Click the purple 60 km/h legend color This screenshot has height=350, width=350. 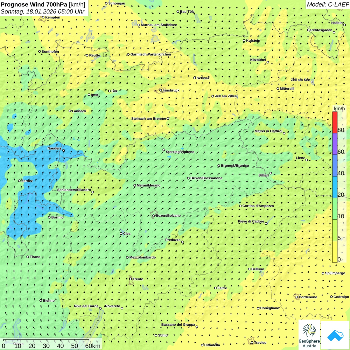click(335, 144)
